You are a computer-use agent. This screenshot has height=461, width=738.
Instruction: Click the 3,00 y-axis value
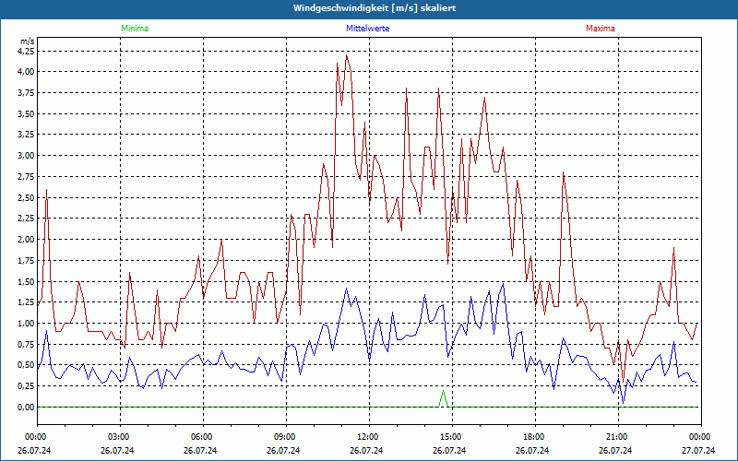pyautogui.click(x=26, y=155)
